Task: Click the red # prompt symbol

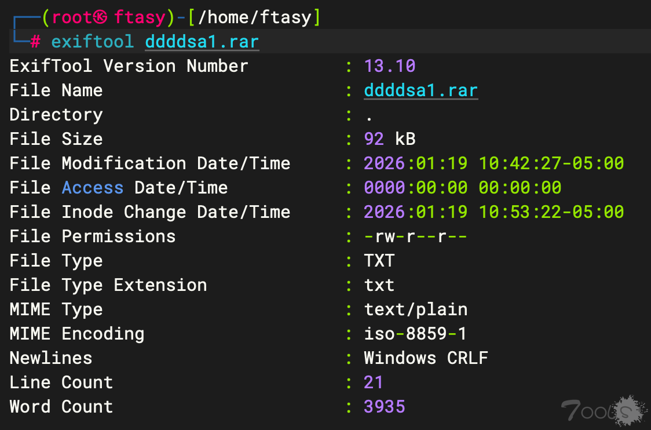Action: [35, 42]
